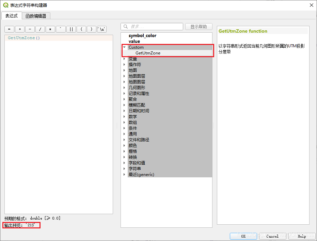Click the 输出预览 '21S' result text
The image size is (317, 241).
(20, 225)
